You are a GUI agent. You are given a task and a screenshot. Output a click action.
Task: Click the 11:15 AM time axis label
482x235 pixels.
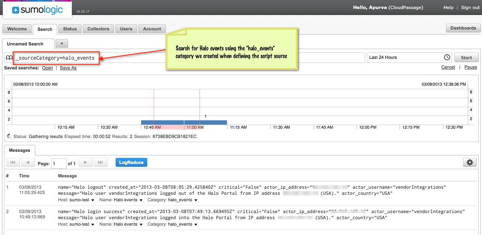click(239, 127)
